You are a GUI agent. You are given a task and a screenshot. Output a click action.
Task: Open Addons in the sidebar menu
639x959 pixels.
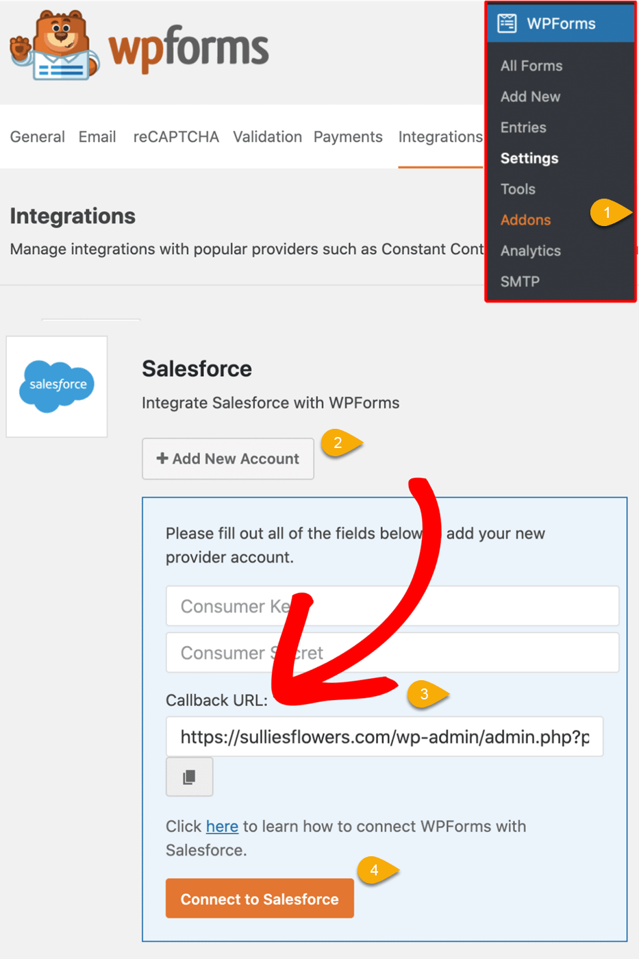click(x=525, y=220)
